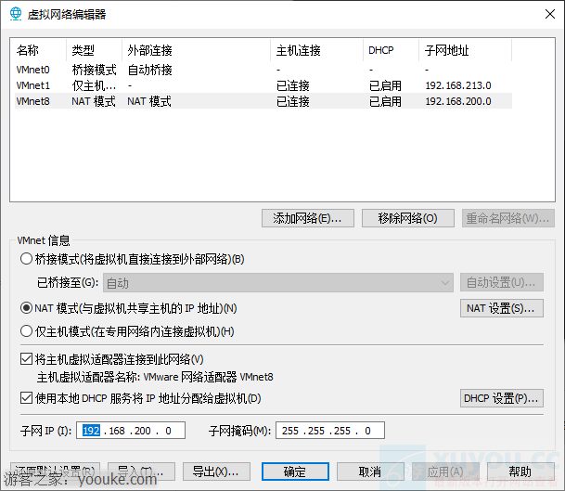Image resolution: width=565 pixels, height=491 pixels.
Task: Open DHCP 设置(P)... dialog
Action: pyautogui.click(x=501, y=398)
